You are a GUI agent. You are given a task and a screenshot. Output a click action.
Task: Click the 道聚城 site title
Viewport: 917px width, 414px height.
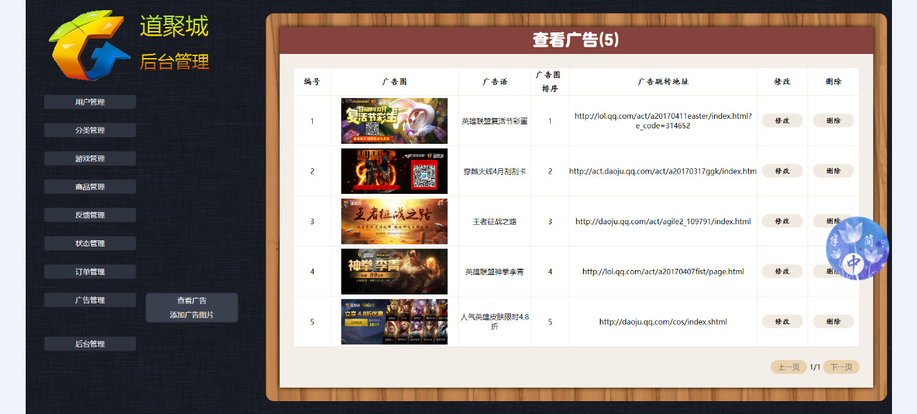click(x=174, y=26)
